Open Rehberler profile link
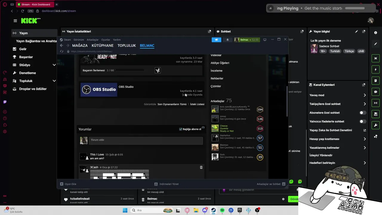This screenshot has width=382, height=215. [x=217, y=79]
